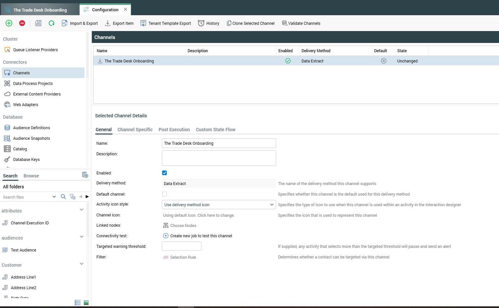
Task: Switch to the Channel Specific tab
Action: (x=135, y=130)
